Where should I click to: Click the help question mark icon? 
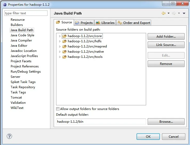pyautogui.click(x=9, y=136)
